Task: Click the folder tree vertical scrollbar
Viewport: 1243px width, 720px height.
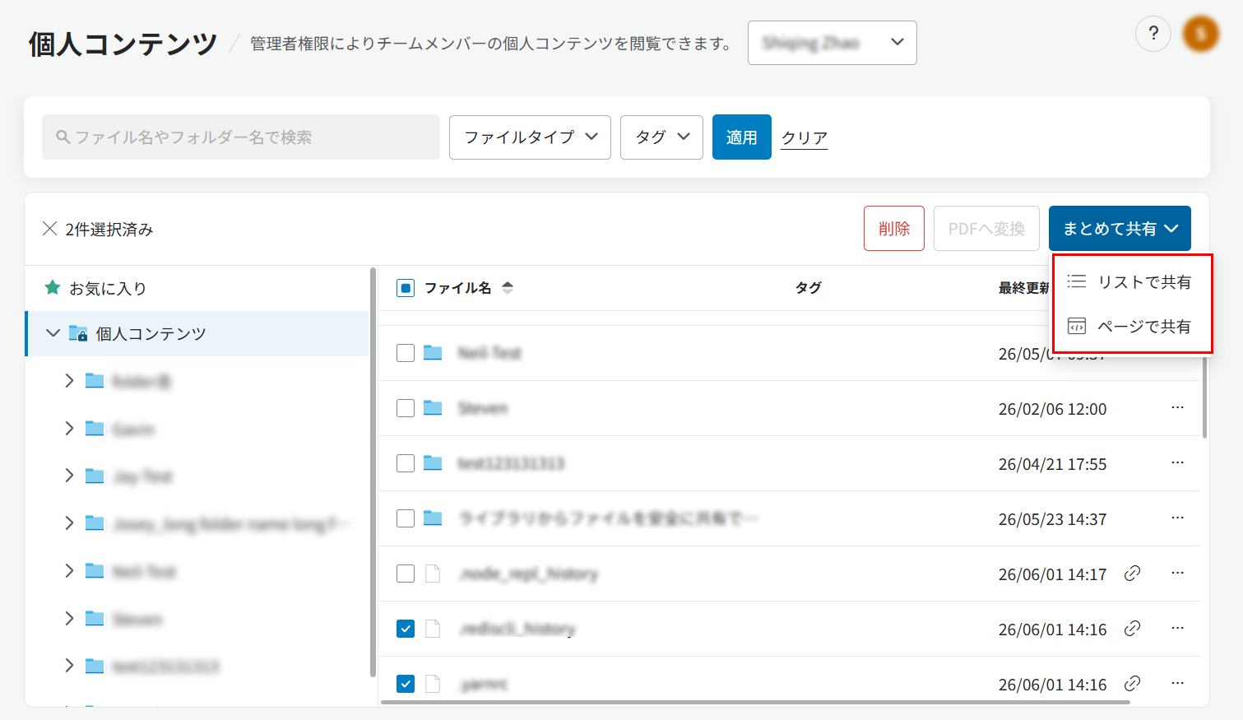Action: coord(373,471)
